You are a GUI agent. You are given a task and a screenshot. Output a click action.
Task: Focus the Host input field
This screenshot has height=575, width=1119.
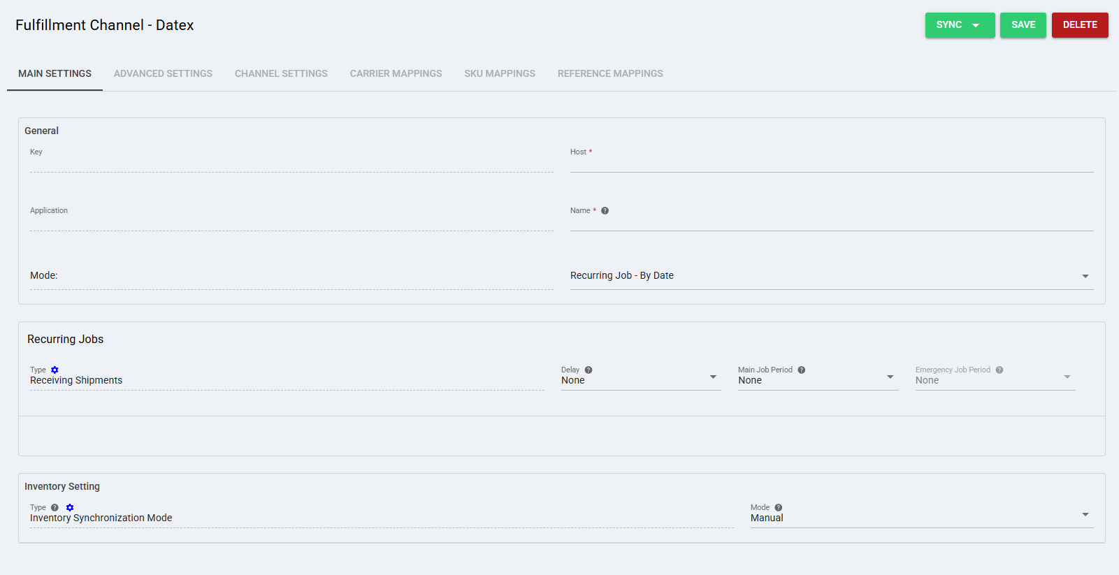832,163
